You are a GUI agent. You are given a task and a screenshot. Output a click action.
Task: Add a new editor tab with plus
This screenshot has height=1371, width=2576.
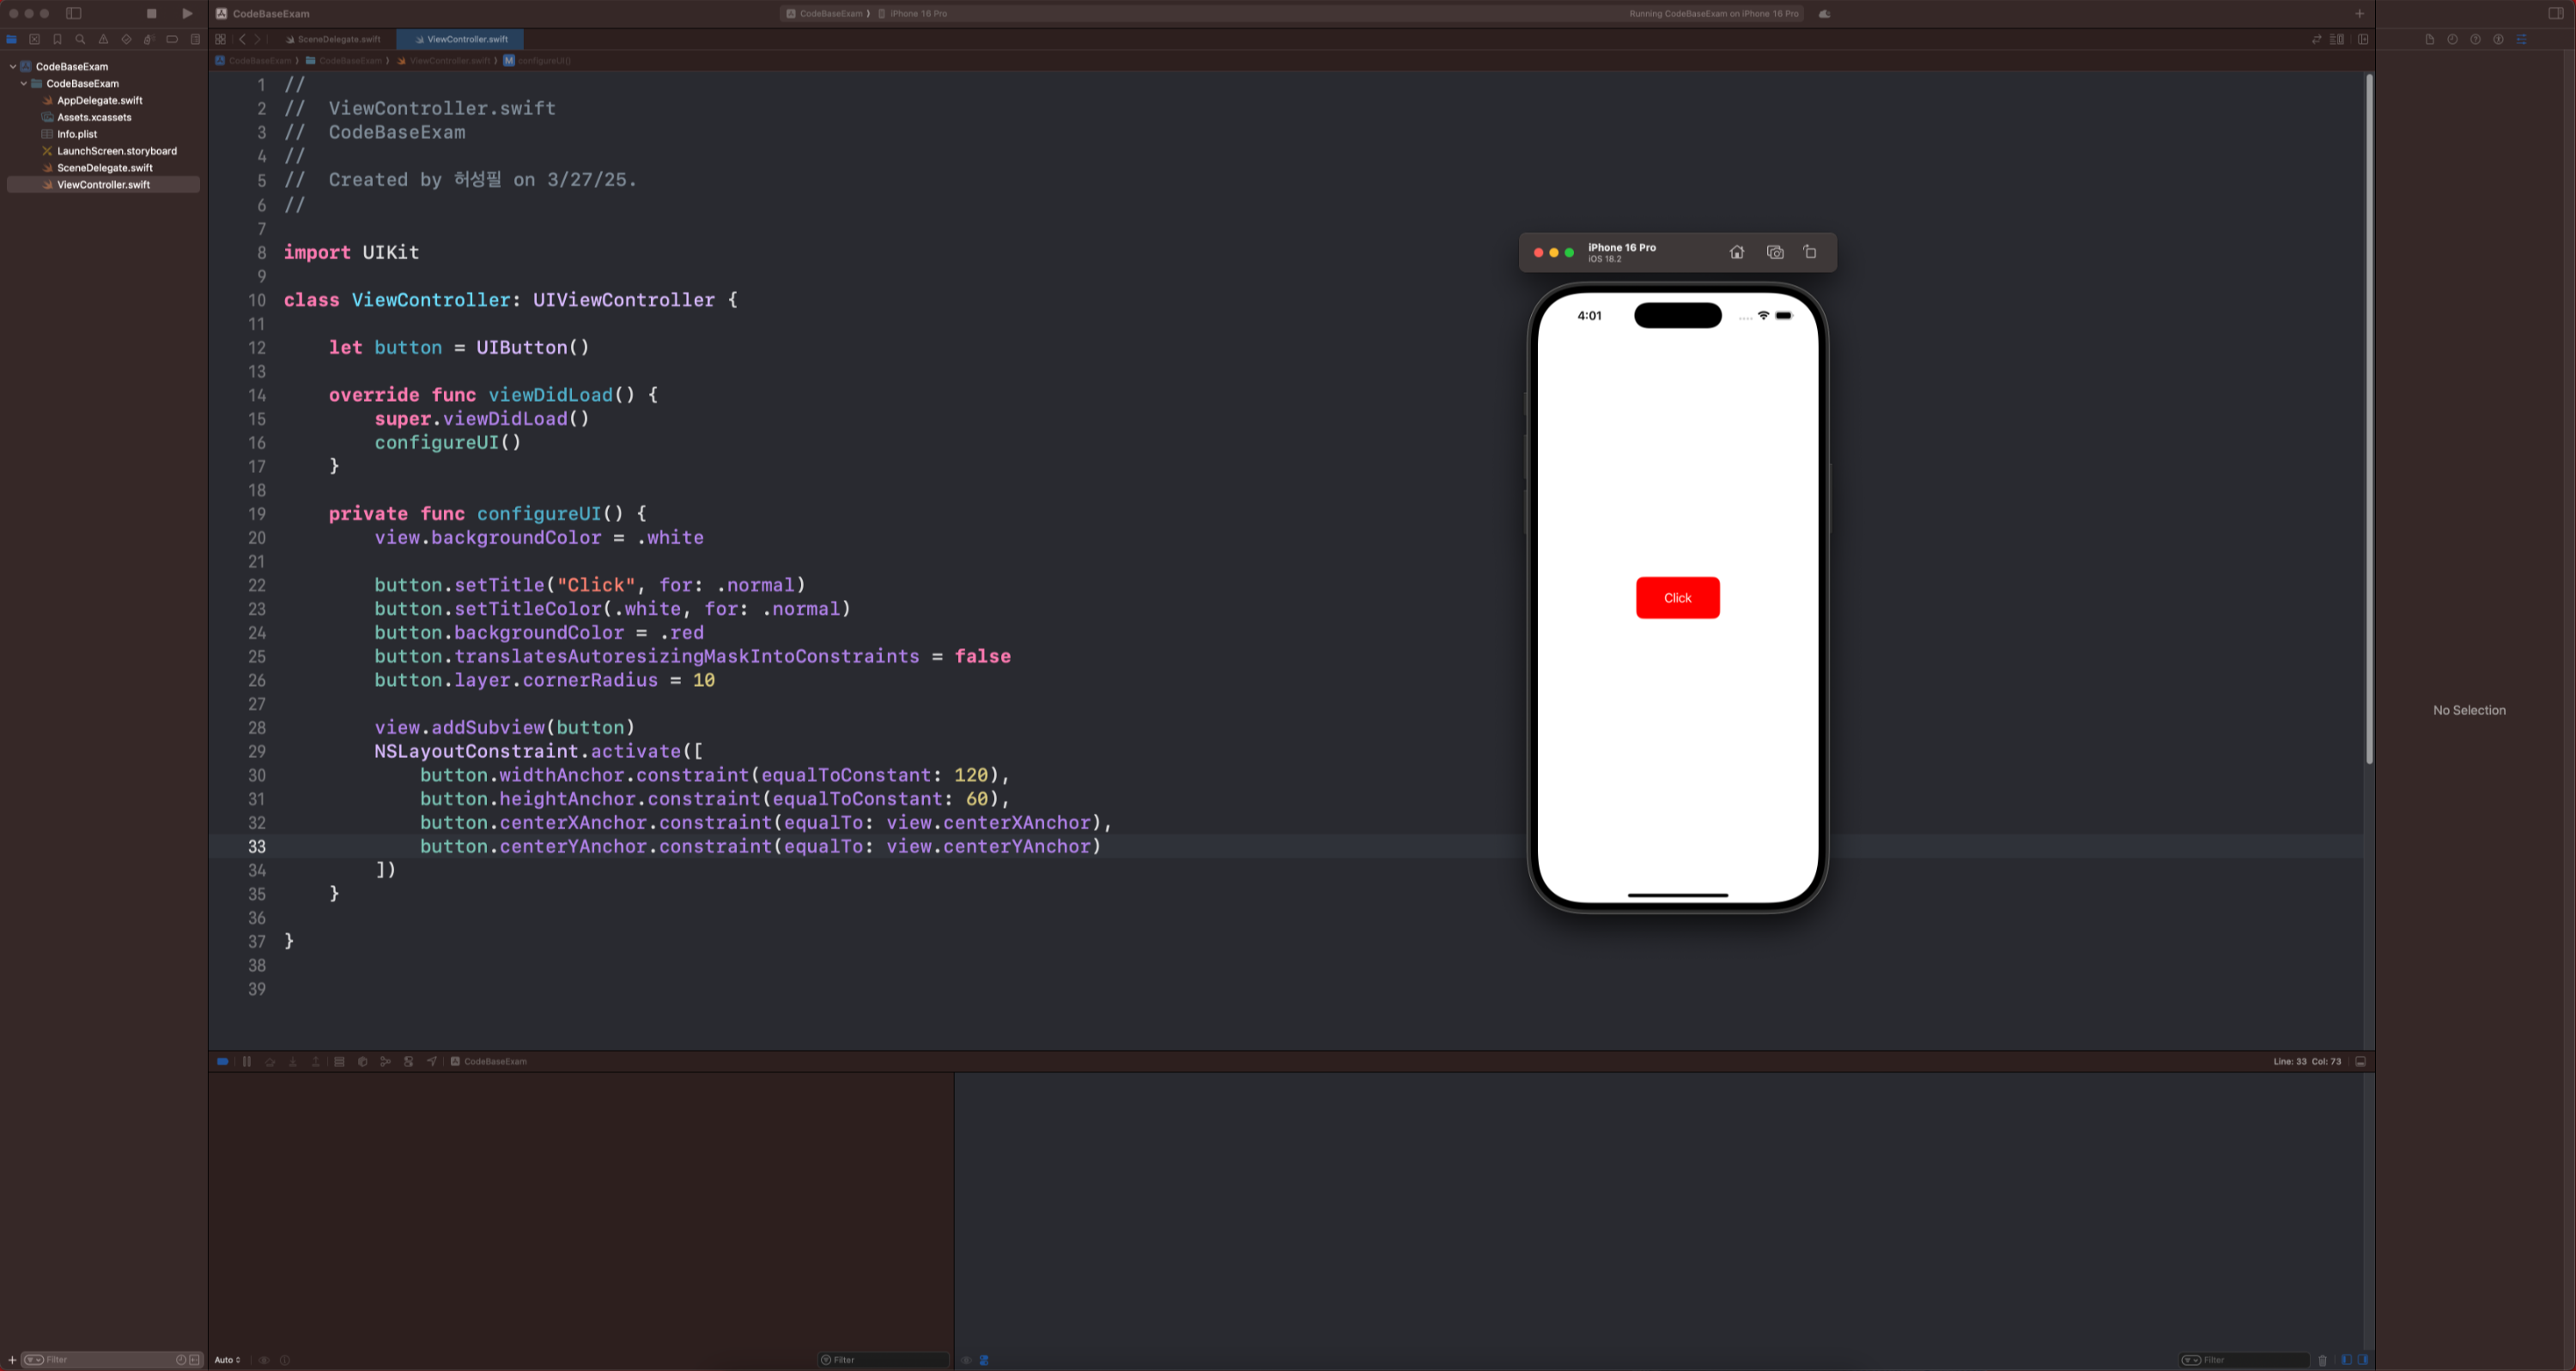coord(2360,14)
